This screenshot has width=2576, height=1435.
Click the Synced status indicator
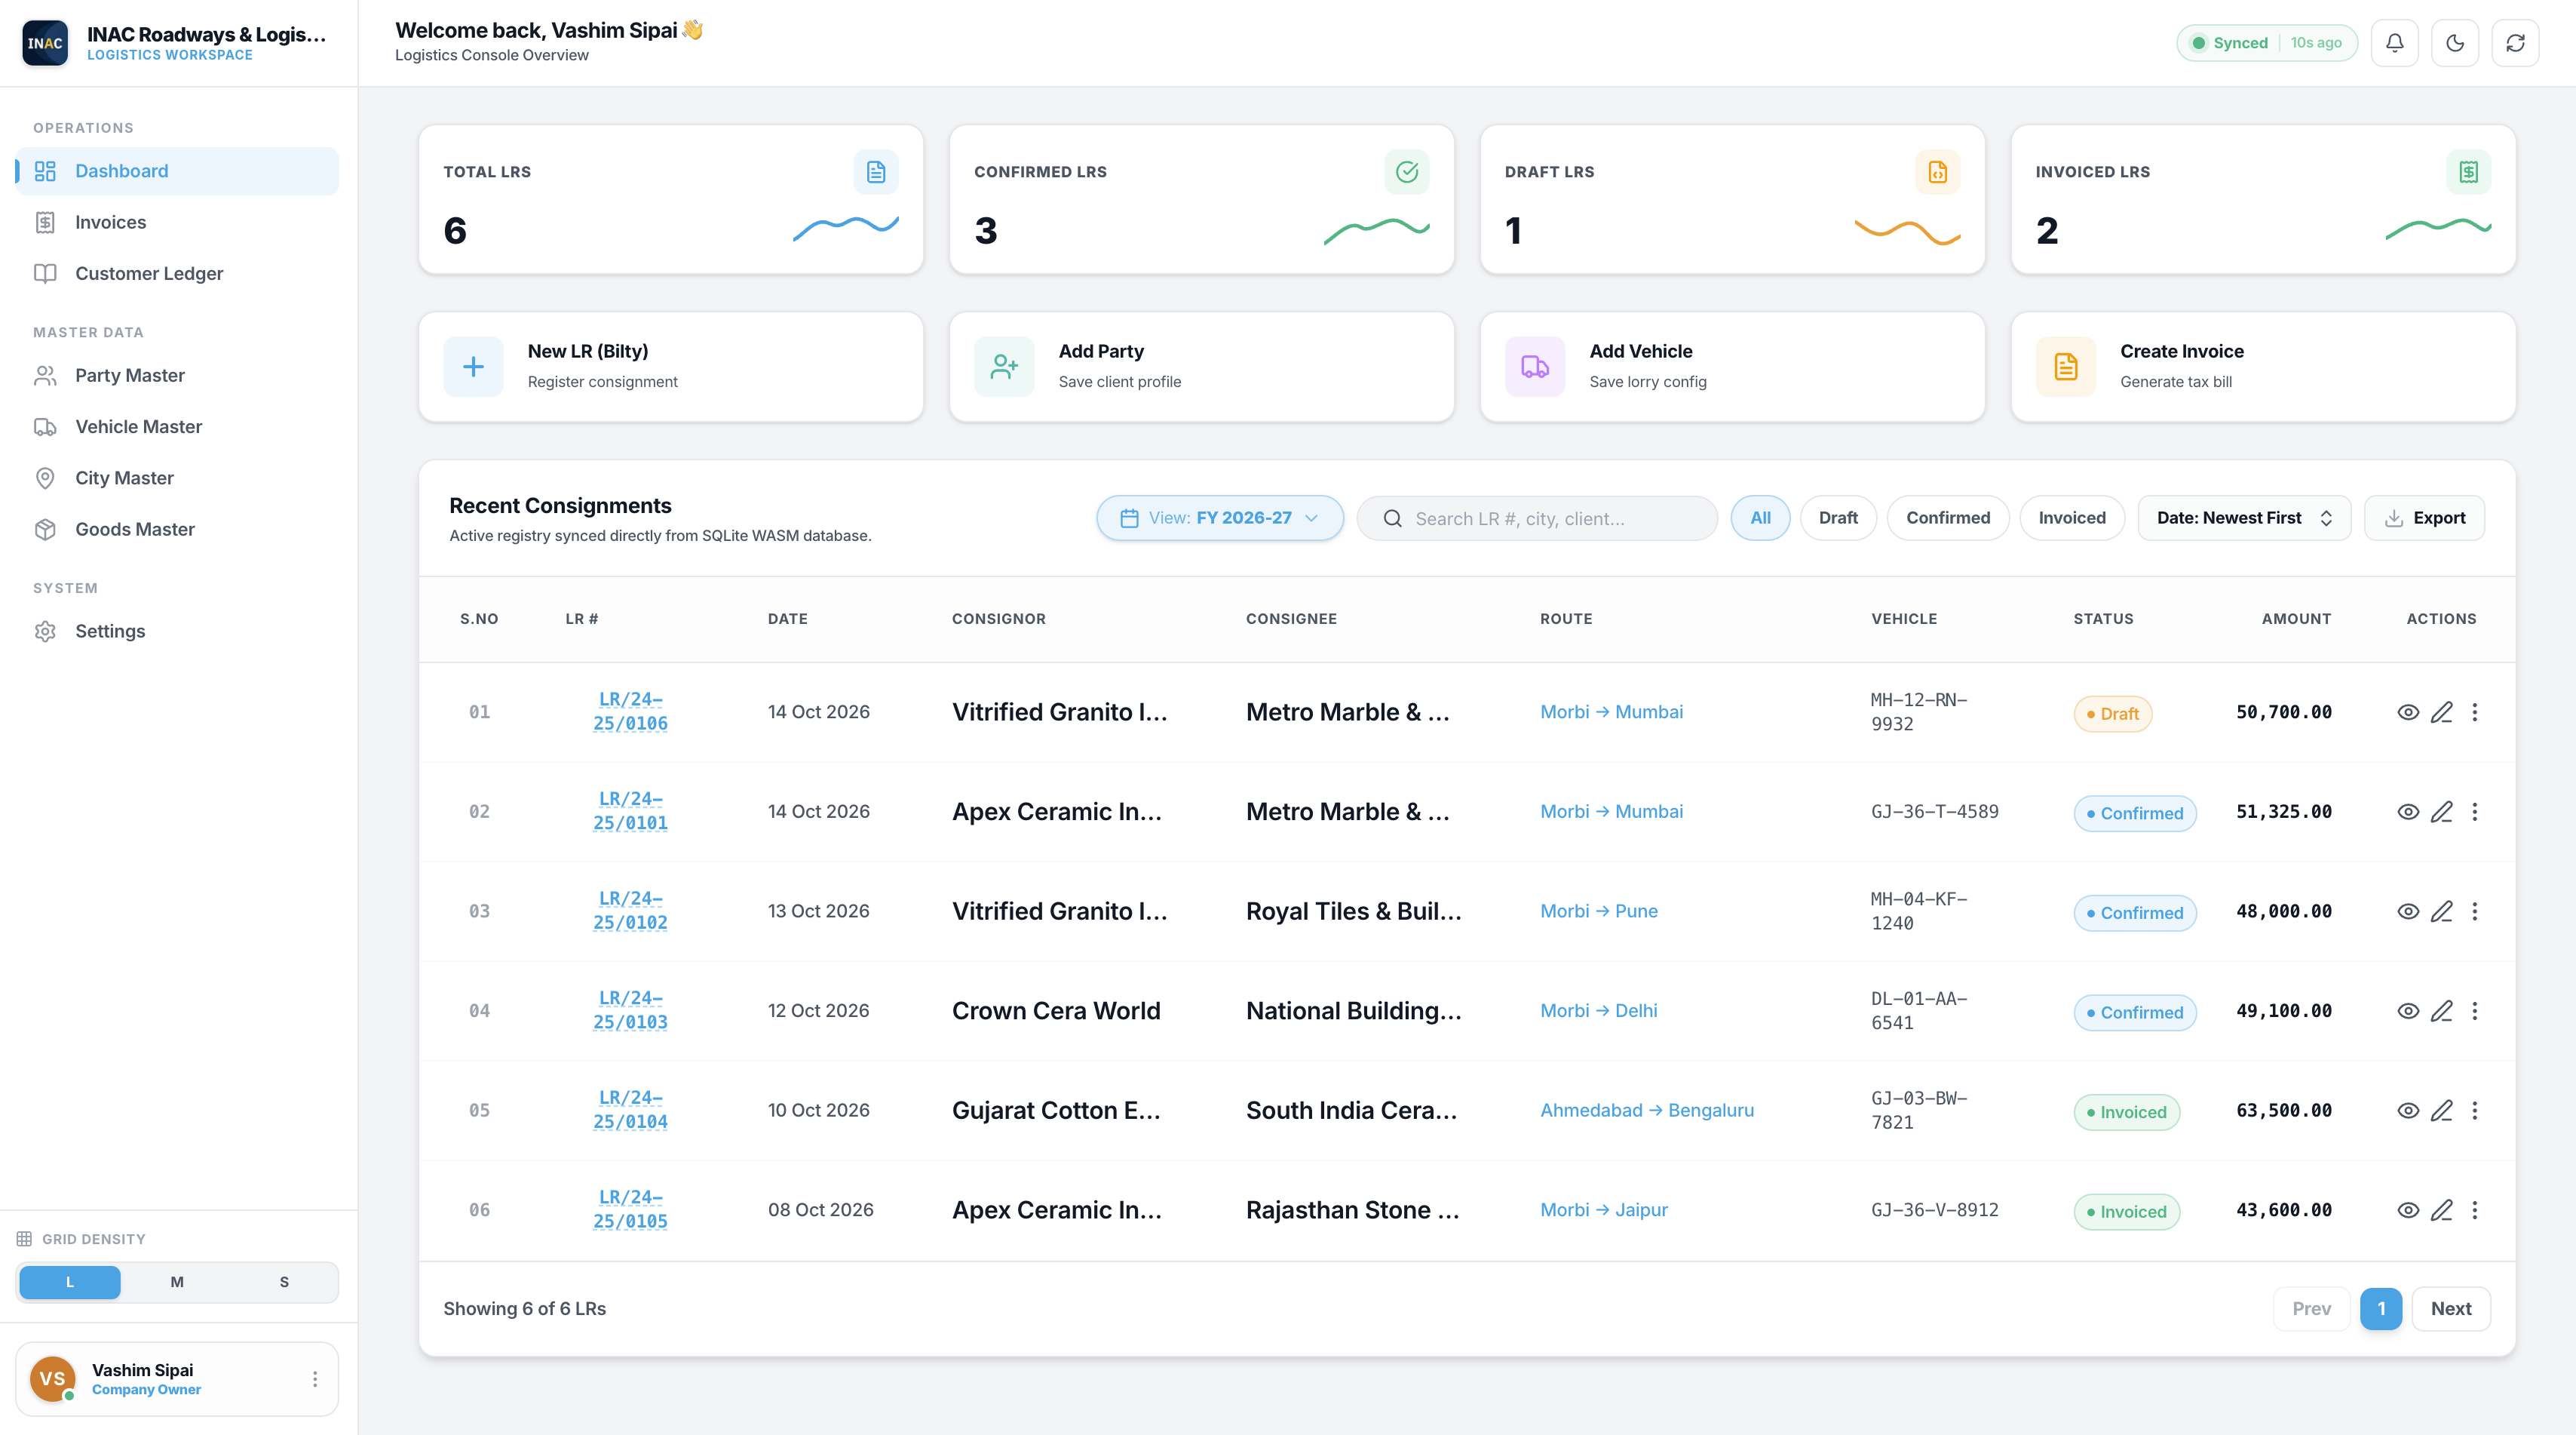2267,43
